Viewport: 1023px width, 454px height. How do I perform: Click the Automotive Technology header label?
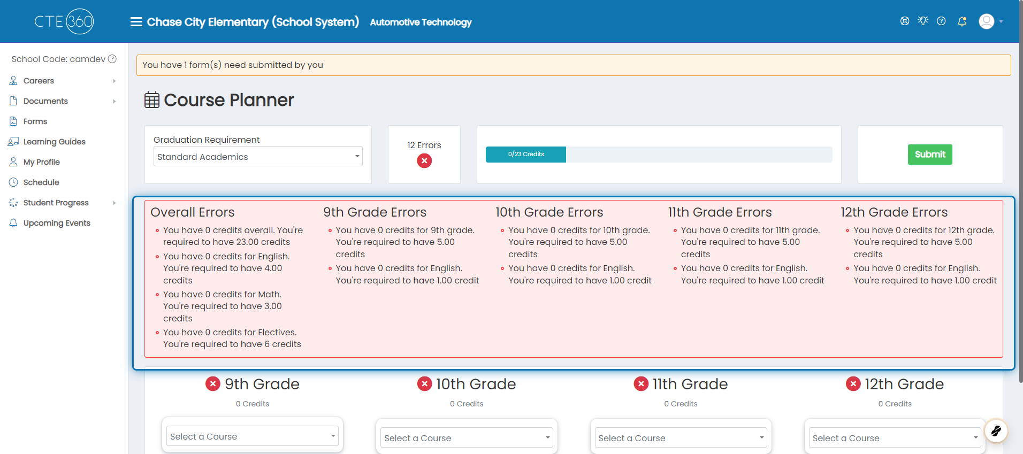pos(421,22)
